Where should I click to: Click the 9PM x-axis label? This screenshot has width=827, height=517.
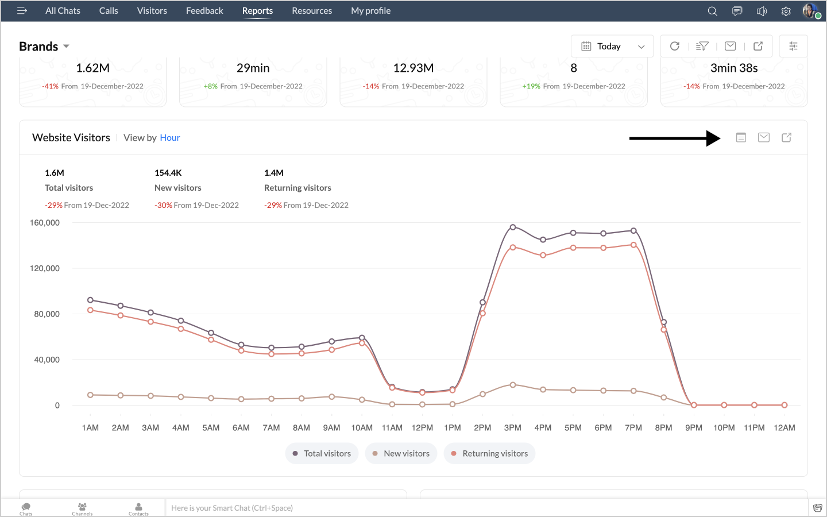694,428
